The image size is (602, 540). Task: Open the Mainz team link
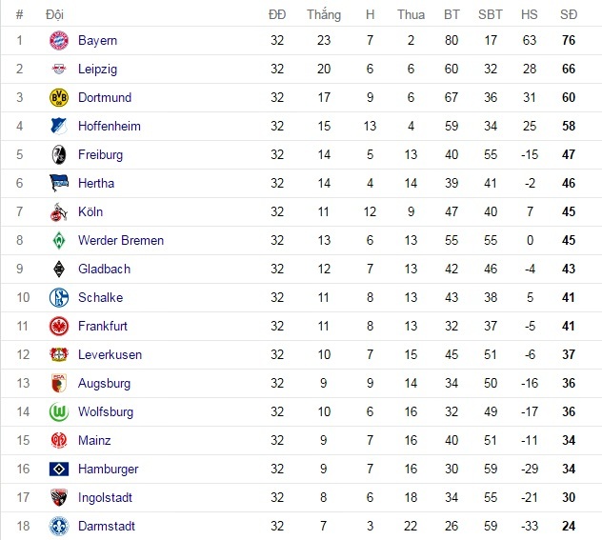click(x=94, y=441)
